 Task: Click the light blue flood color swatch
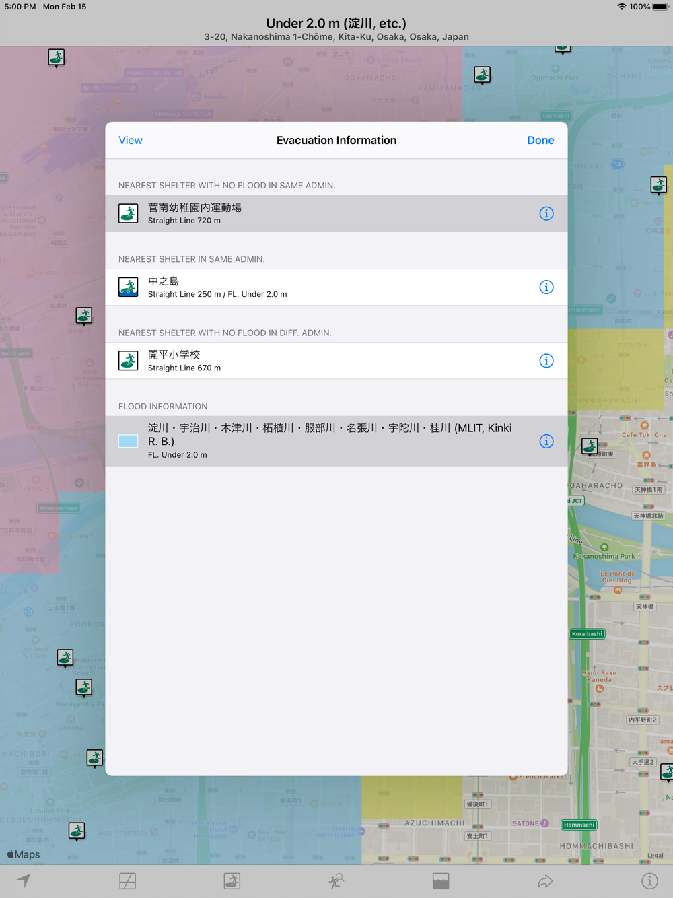[x=128, y=441]
